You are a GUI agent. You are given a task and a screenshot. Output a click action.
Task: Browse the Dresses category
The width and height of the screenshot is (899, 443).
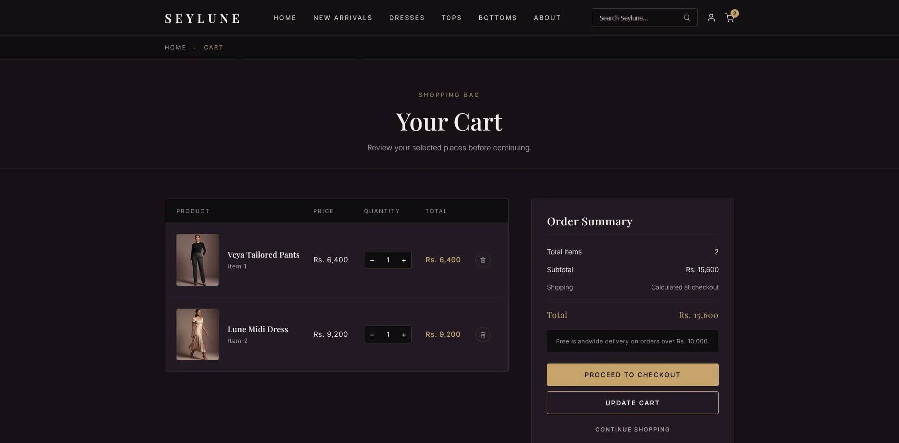(x=407, y=18)
